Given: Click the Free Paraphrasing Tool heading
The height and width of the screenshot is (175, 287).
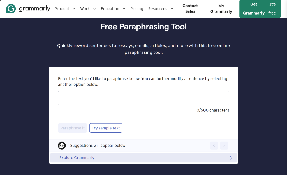Looking at the screenshot, I should click(x=143, y=27).
